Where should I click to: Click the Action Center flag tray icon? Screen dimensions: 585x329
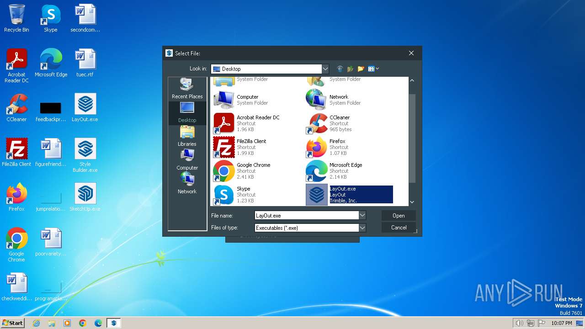coord(542,323)
